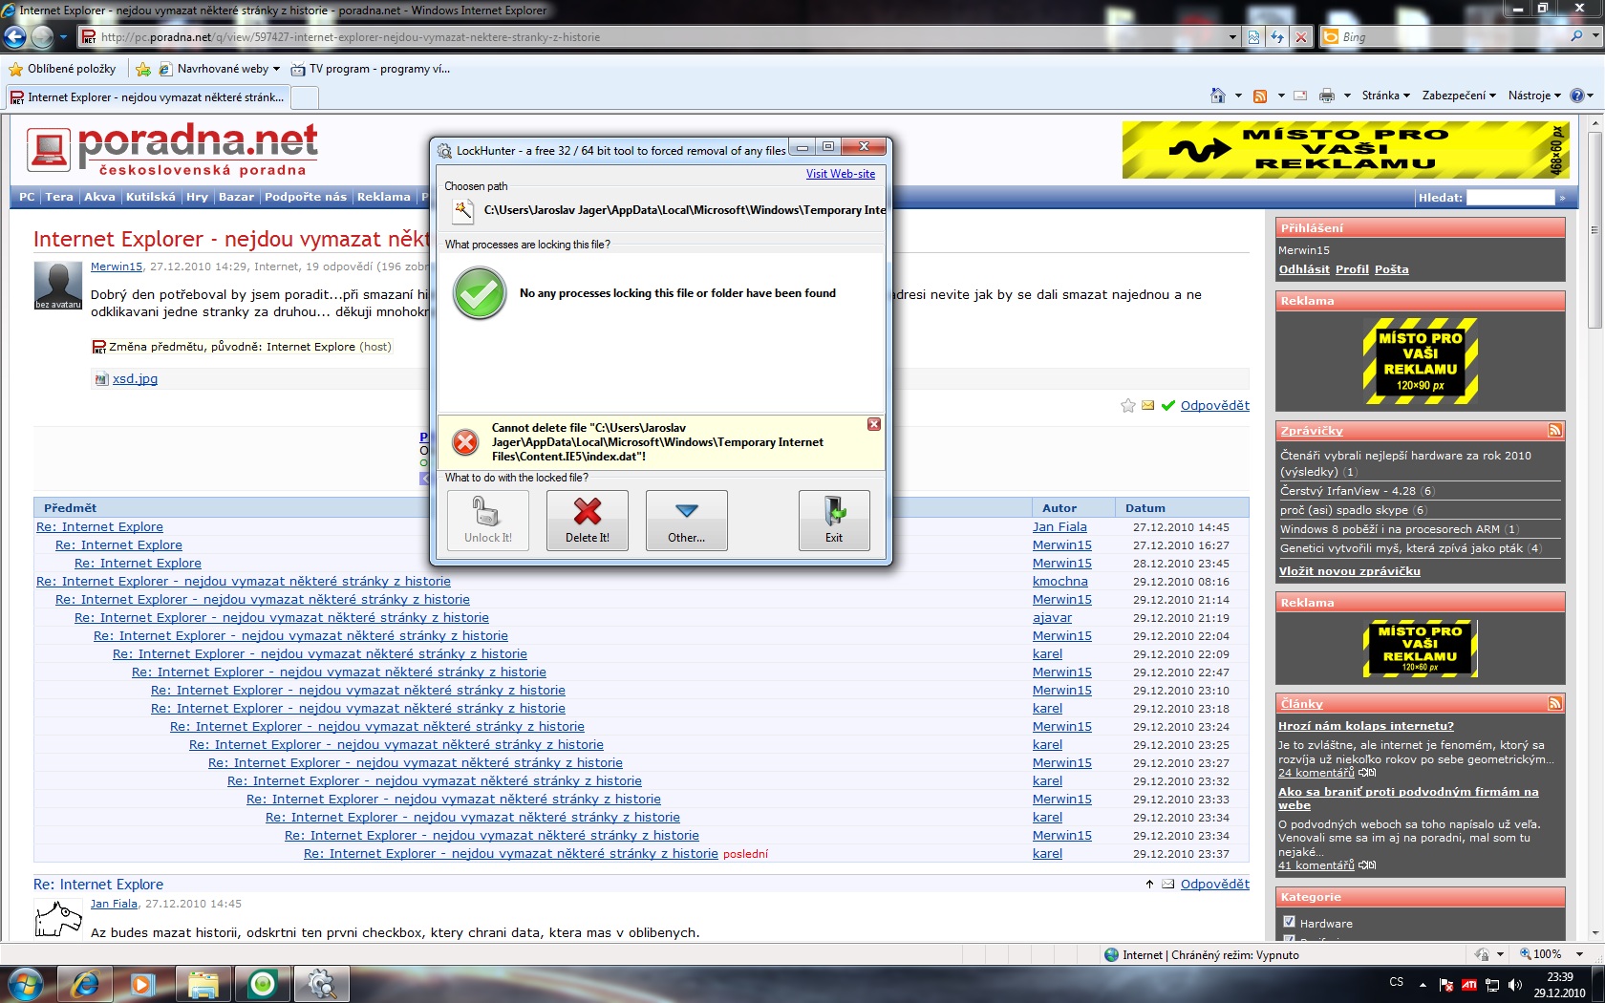The width and height of the screenshot is (1605, 1003).
Task: Open the Bazar section in site navigation
Action: [x=236, y=197]
